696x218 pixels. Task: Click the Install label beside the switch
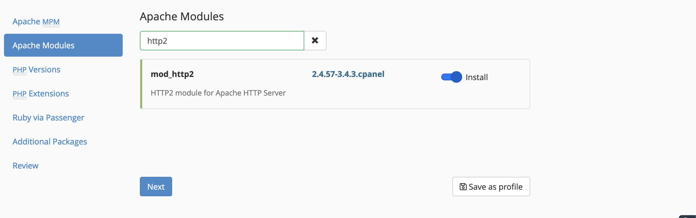click(476, 77)
